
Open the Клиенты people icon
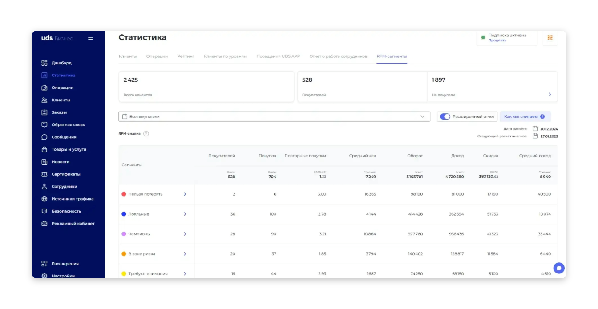(44, 100)
